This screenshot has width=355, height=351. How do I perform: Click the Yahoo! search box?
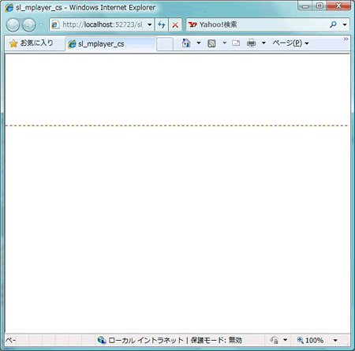(257, 24)
